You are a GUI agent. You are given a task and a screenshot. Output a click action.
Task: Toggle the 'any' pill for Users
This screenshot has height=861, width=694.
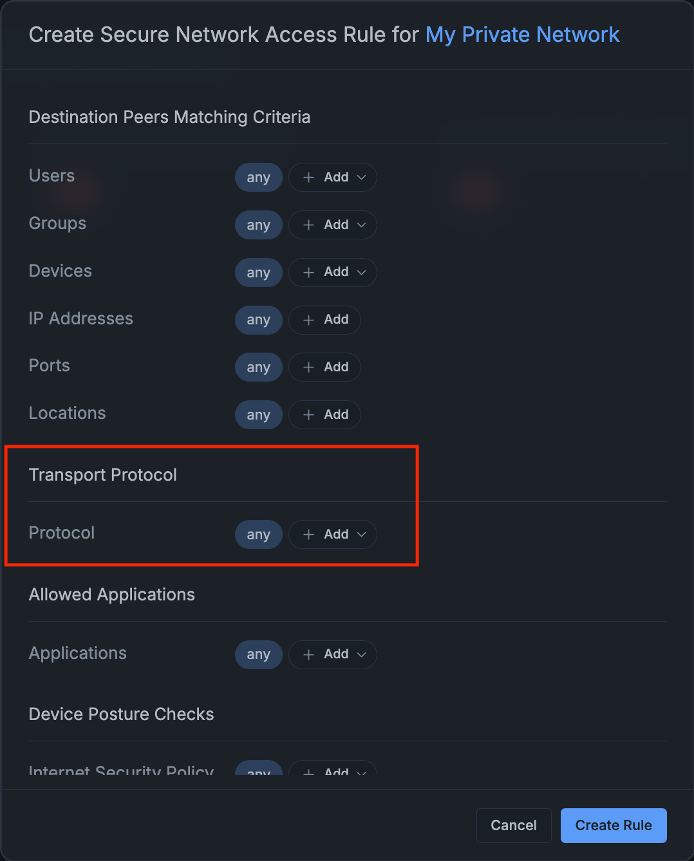pyautogui.click(x=258, y=177)
